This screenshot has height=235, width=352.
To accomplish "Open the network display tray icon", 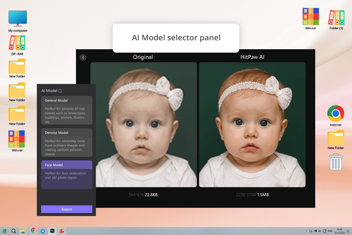I will (x=324, y=231).
